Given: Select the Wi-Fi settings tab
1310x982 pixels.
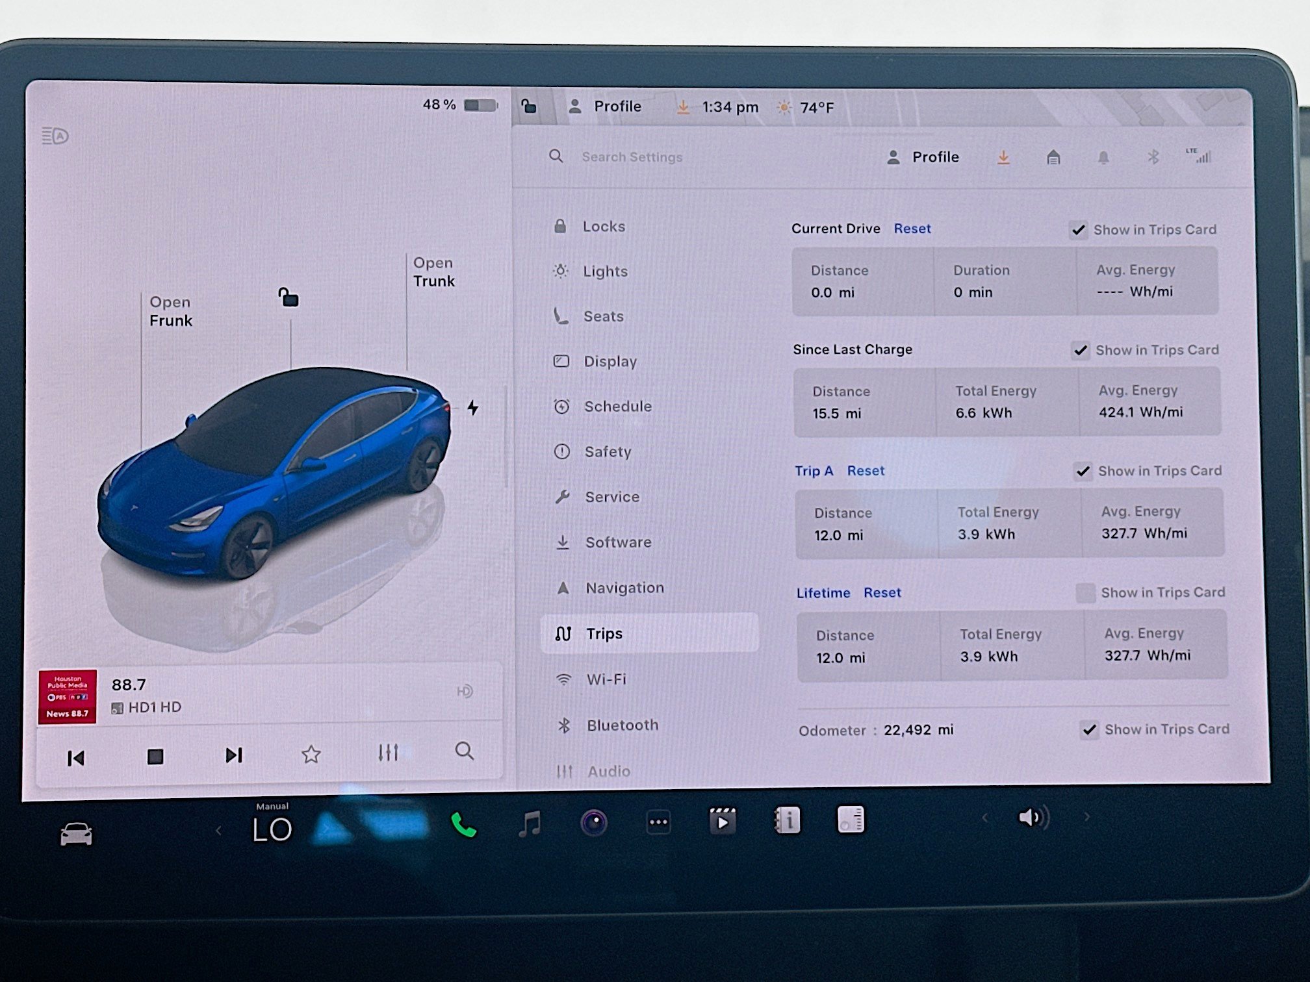Looking at the screenshot, I should [607, 679].
